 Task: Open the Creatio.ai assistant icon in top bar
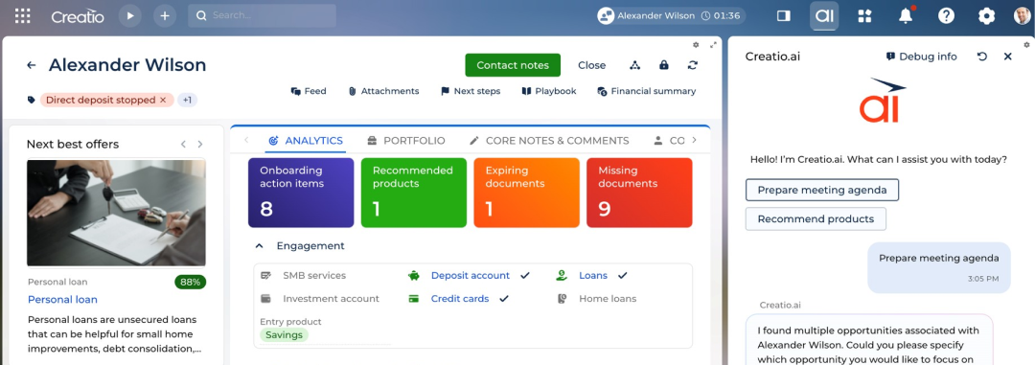point(824,16)
